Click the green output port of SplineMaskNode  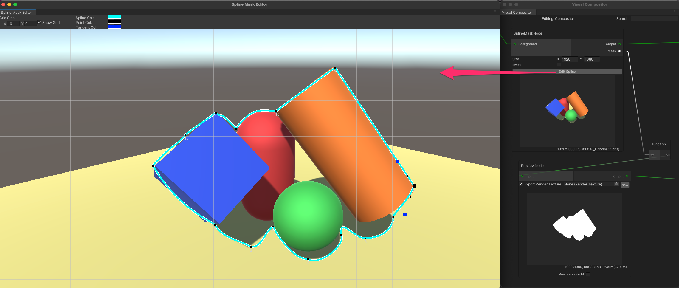coord(620,44)
